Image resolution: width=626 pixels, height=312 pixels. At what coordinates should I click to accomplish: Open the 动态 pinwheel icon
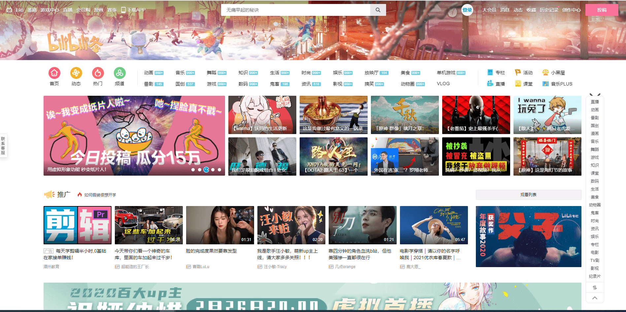tap(76, 73)
